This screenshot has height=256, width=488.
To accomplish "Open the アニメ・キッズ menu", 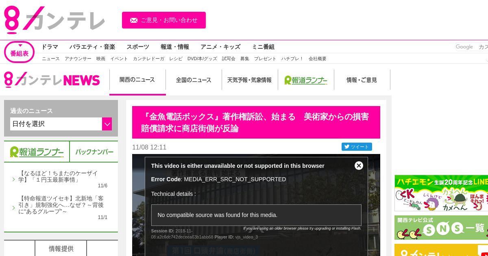I will (220, 47).
